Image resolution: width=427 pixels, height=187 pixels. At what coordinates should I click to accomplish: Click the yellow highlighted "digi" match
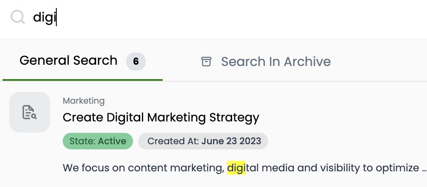[236, 168]
